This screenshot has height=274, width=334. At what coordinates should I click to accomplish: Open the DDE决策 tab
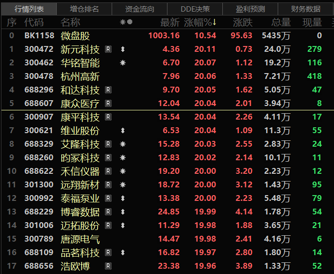pyautogui.click(x=195, y=9)
